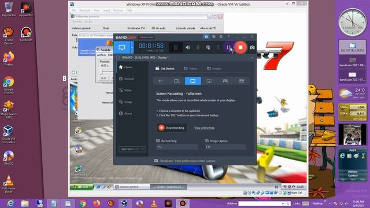370x208 pixels.
Task: Select the fullscreen recording mode icon
Action: click(193, 81)
